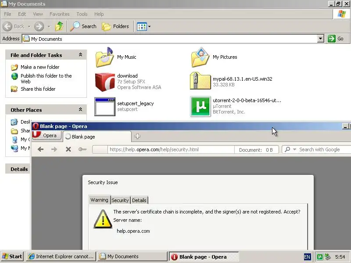The height and width of the screenshot is (263, 351).
Task: Click Opera's back navigation arrow
Action: (x=40, y=149)
